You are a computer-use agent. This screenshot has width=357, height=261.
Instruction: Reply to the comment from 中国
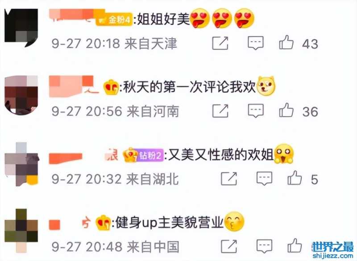click(264, 246)
